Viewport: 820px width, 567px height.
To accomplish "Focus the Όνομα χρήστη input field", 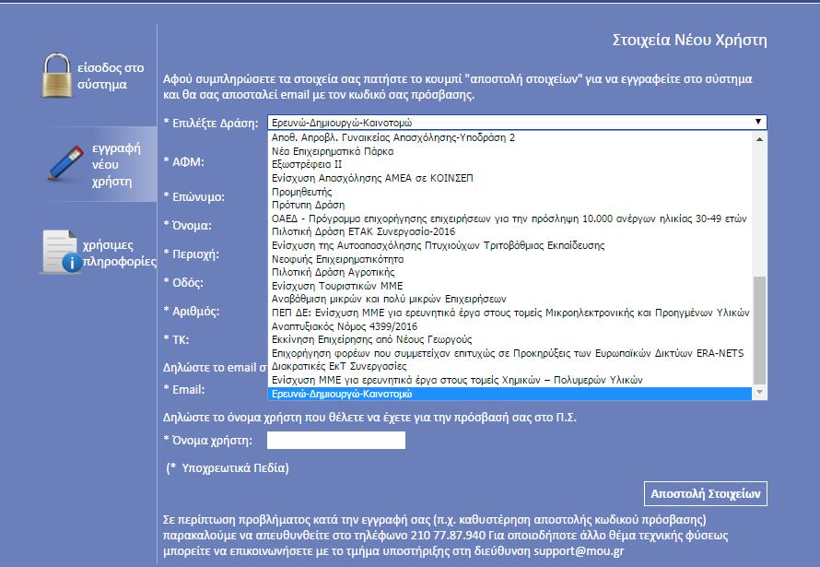I will pos(335,440).
